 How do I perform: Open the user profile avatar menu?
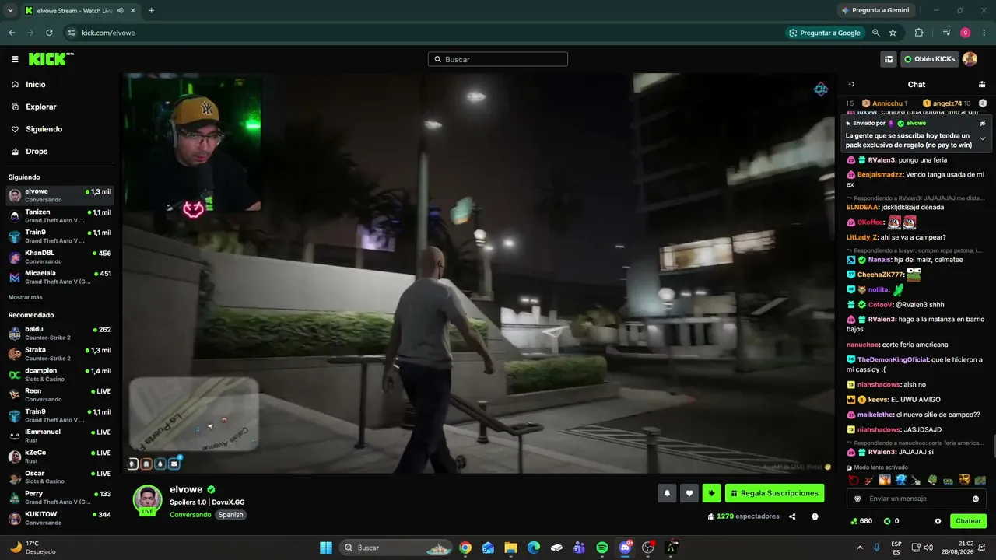970,59
